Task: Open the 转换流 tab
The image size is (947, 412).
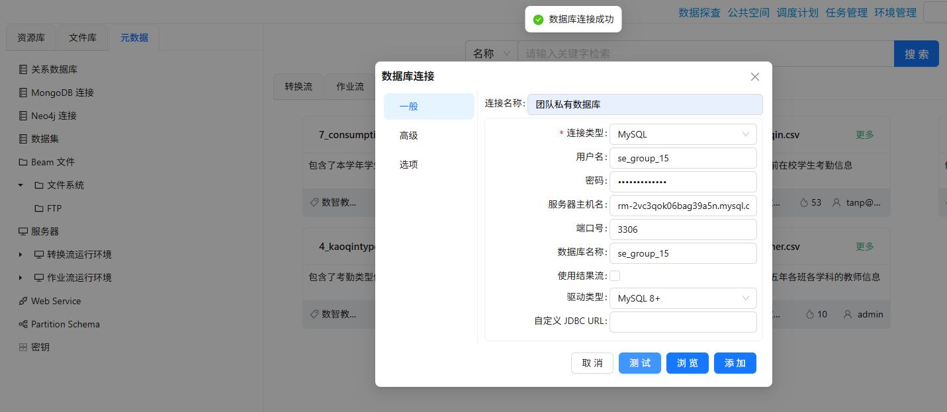Action: click(x=298, y=87)
